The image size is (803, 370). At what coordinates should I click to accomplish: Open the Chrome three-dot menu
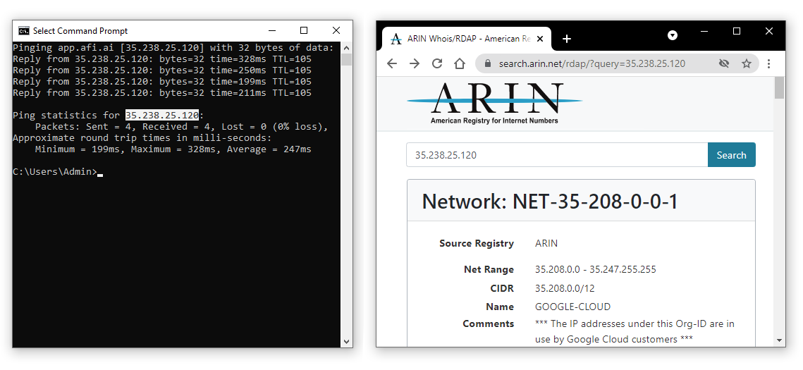(768, 63)
